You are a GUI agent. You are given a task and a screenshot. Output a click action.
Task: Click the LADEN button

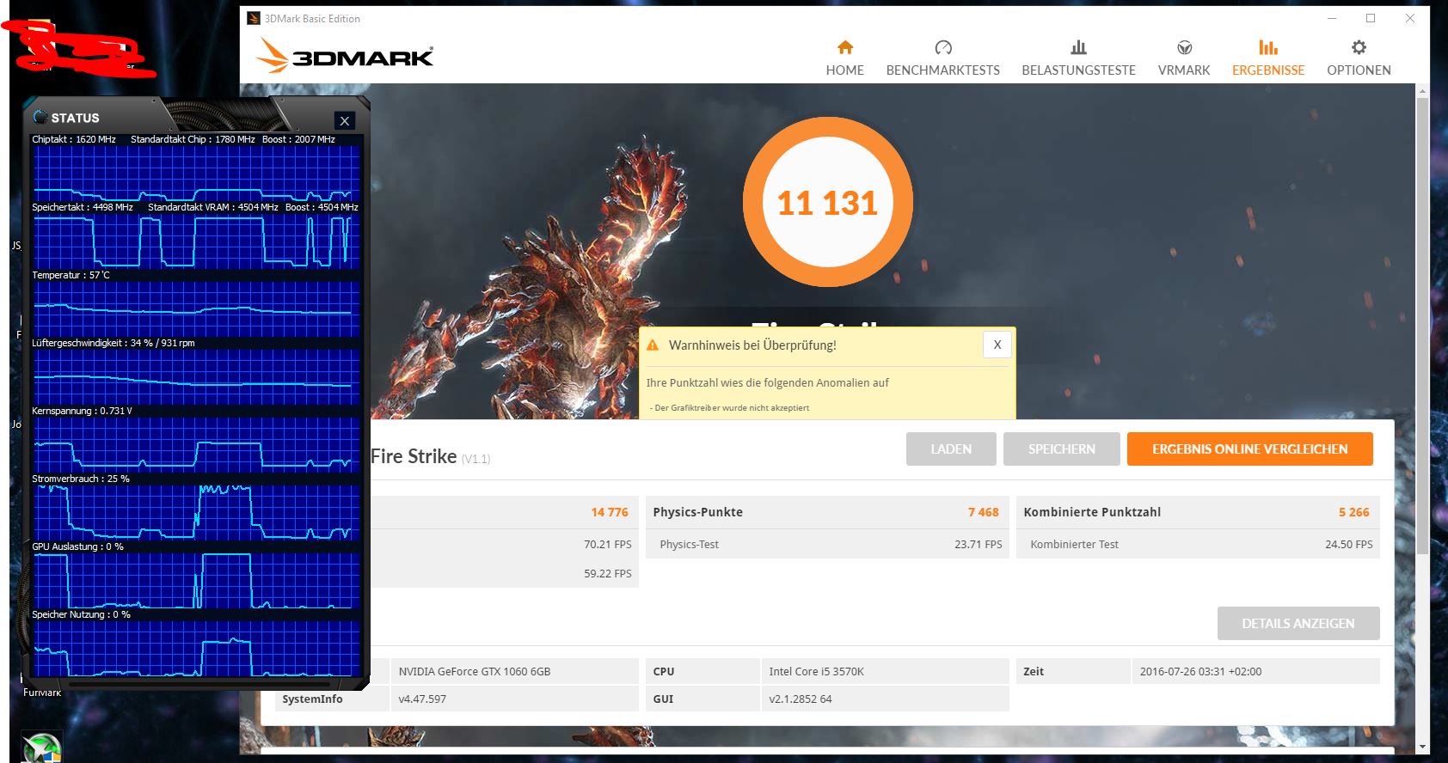click(951, 449)
